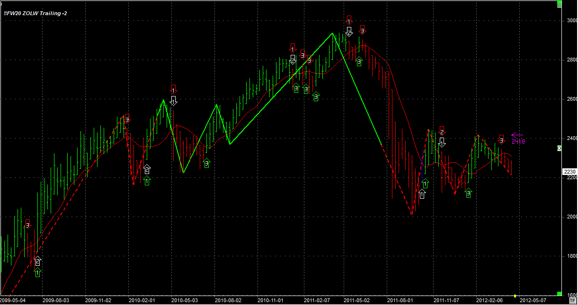
Task: Click the magenta arrow above 2418
Action: 517,135
